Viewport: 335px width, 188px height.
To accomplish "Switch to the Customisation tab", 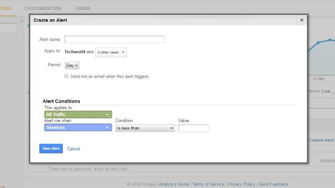I will click(43, 8).
